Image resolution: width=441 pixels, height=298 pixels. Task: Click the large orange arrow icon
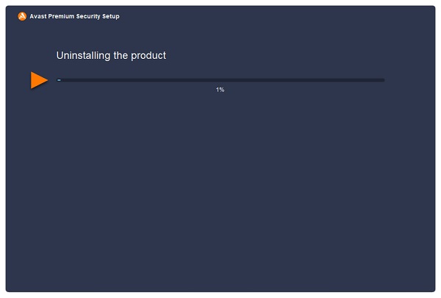[x=39, y=80]
